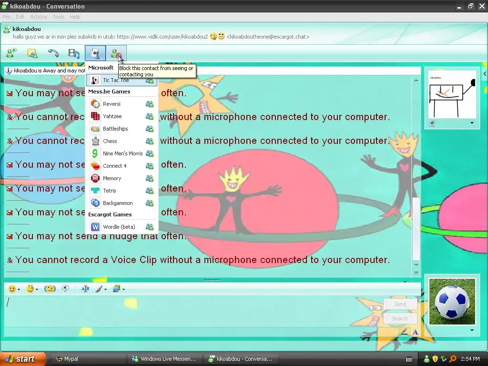Choose Backgammon from the list
The image size is (488, 366).
[x=122, y=203]
